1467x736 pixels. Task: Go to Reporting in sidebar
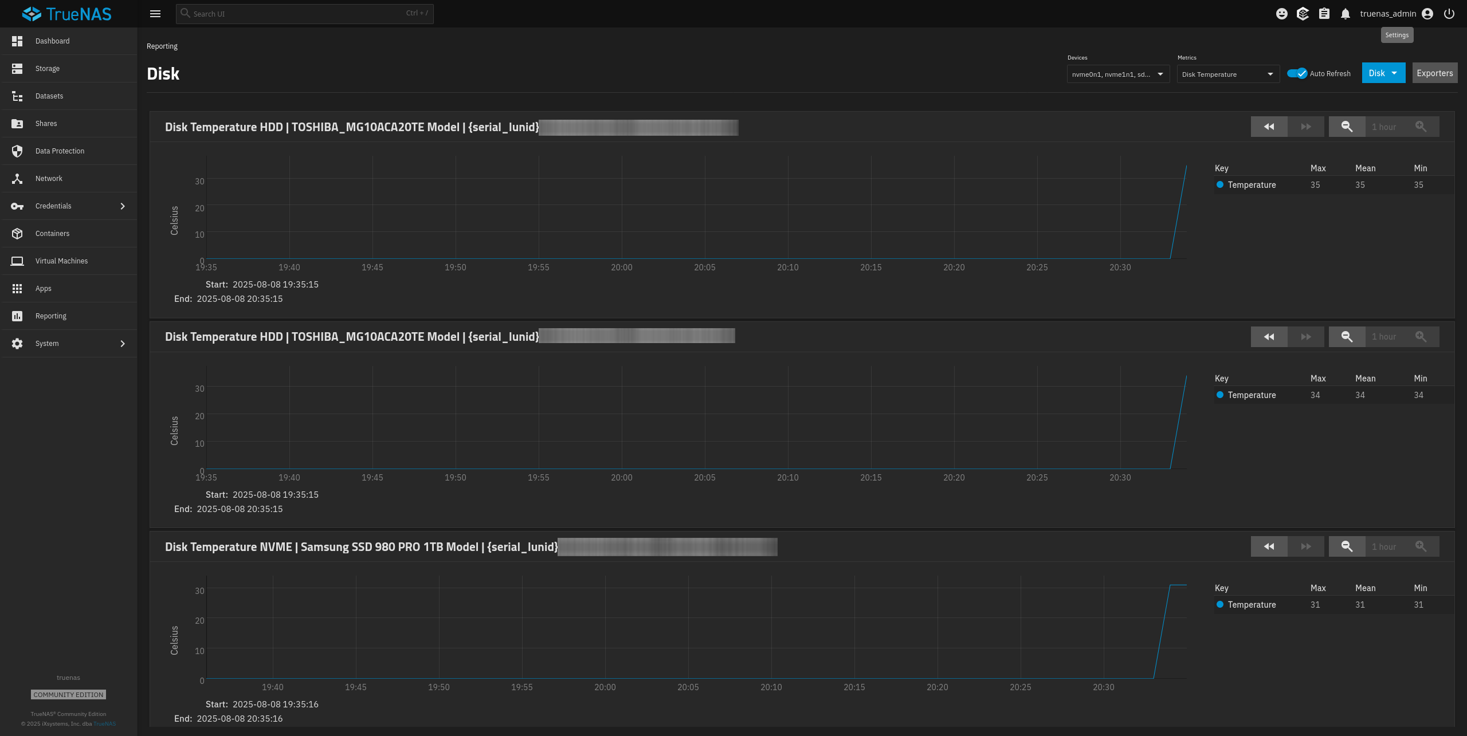point(69,316)
